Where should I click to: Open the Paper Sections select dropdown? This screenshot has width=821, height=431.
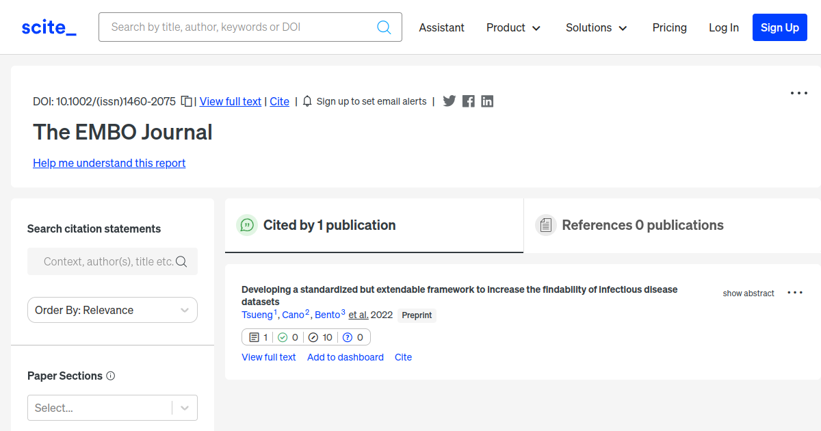click(112, 408)
